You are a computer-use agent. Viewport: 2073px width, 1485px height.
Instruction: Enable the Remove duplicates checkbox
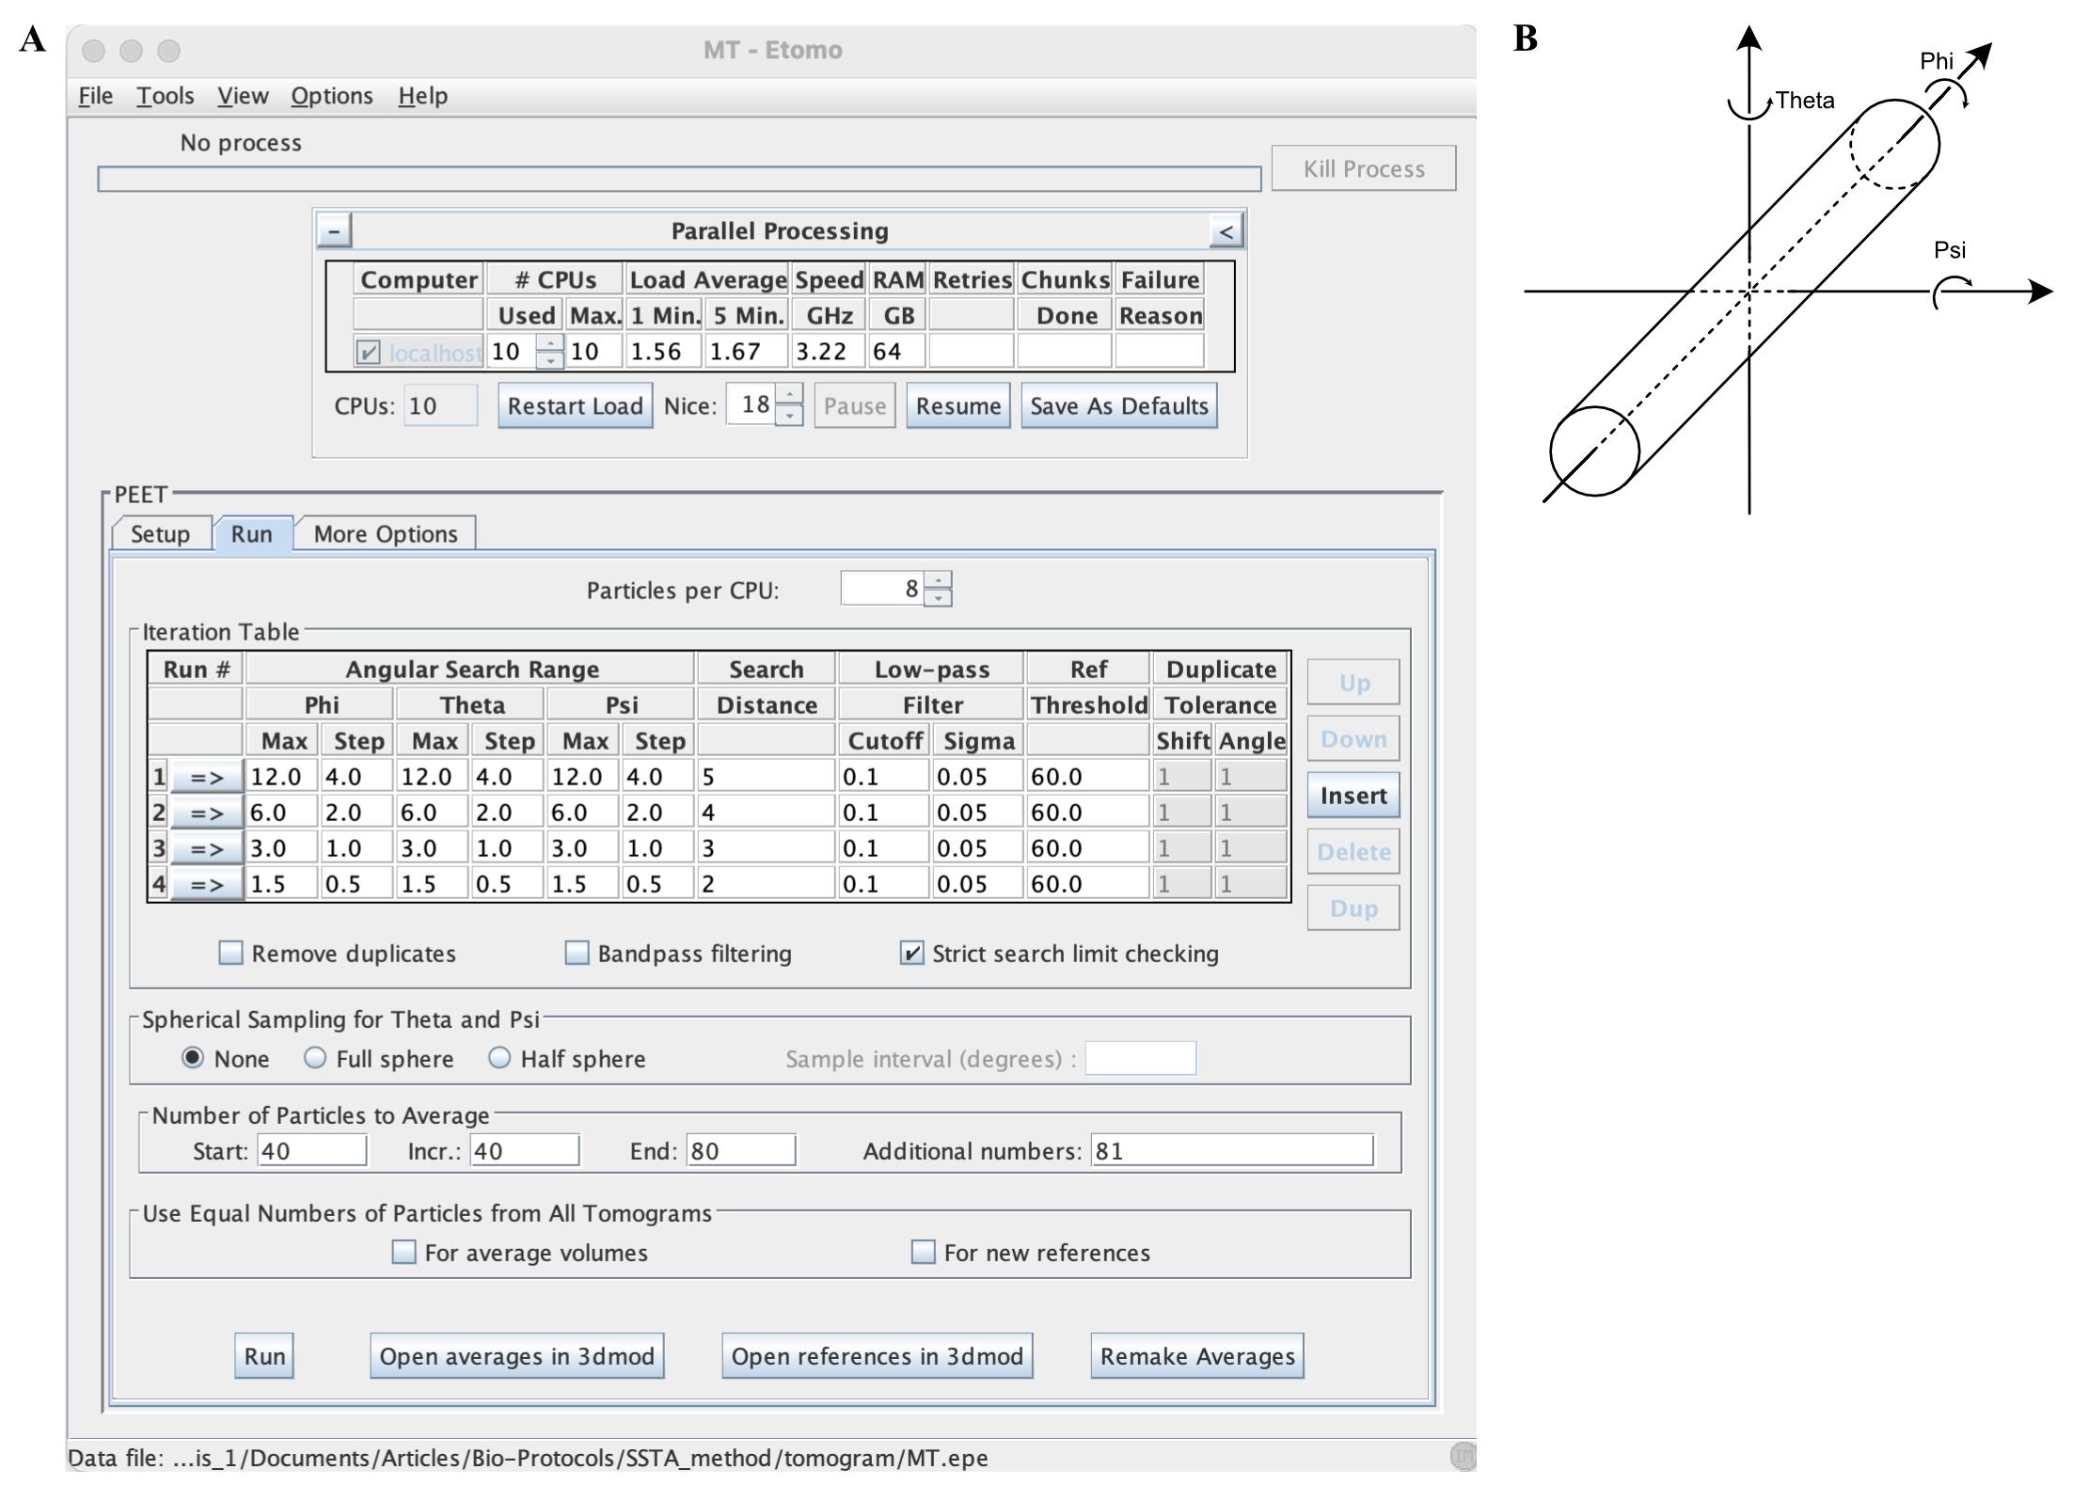[x=230, y=953]
